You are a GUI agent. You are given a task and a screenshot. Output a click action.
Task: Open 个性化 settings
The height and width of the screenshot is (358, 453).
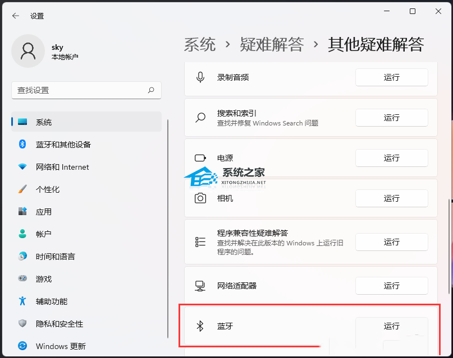coord(86,189)
